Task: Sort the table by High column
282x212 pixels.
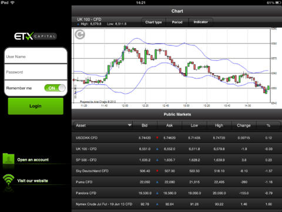Action: [219, 125]
